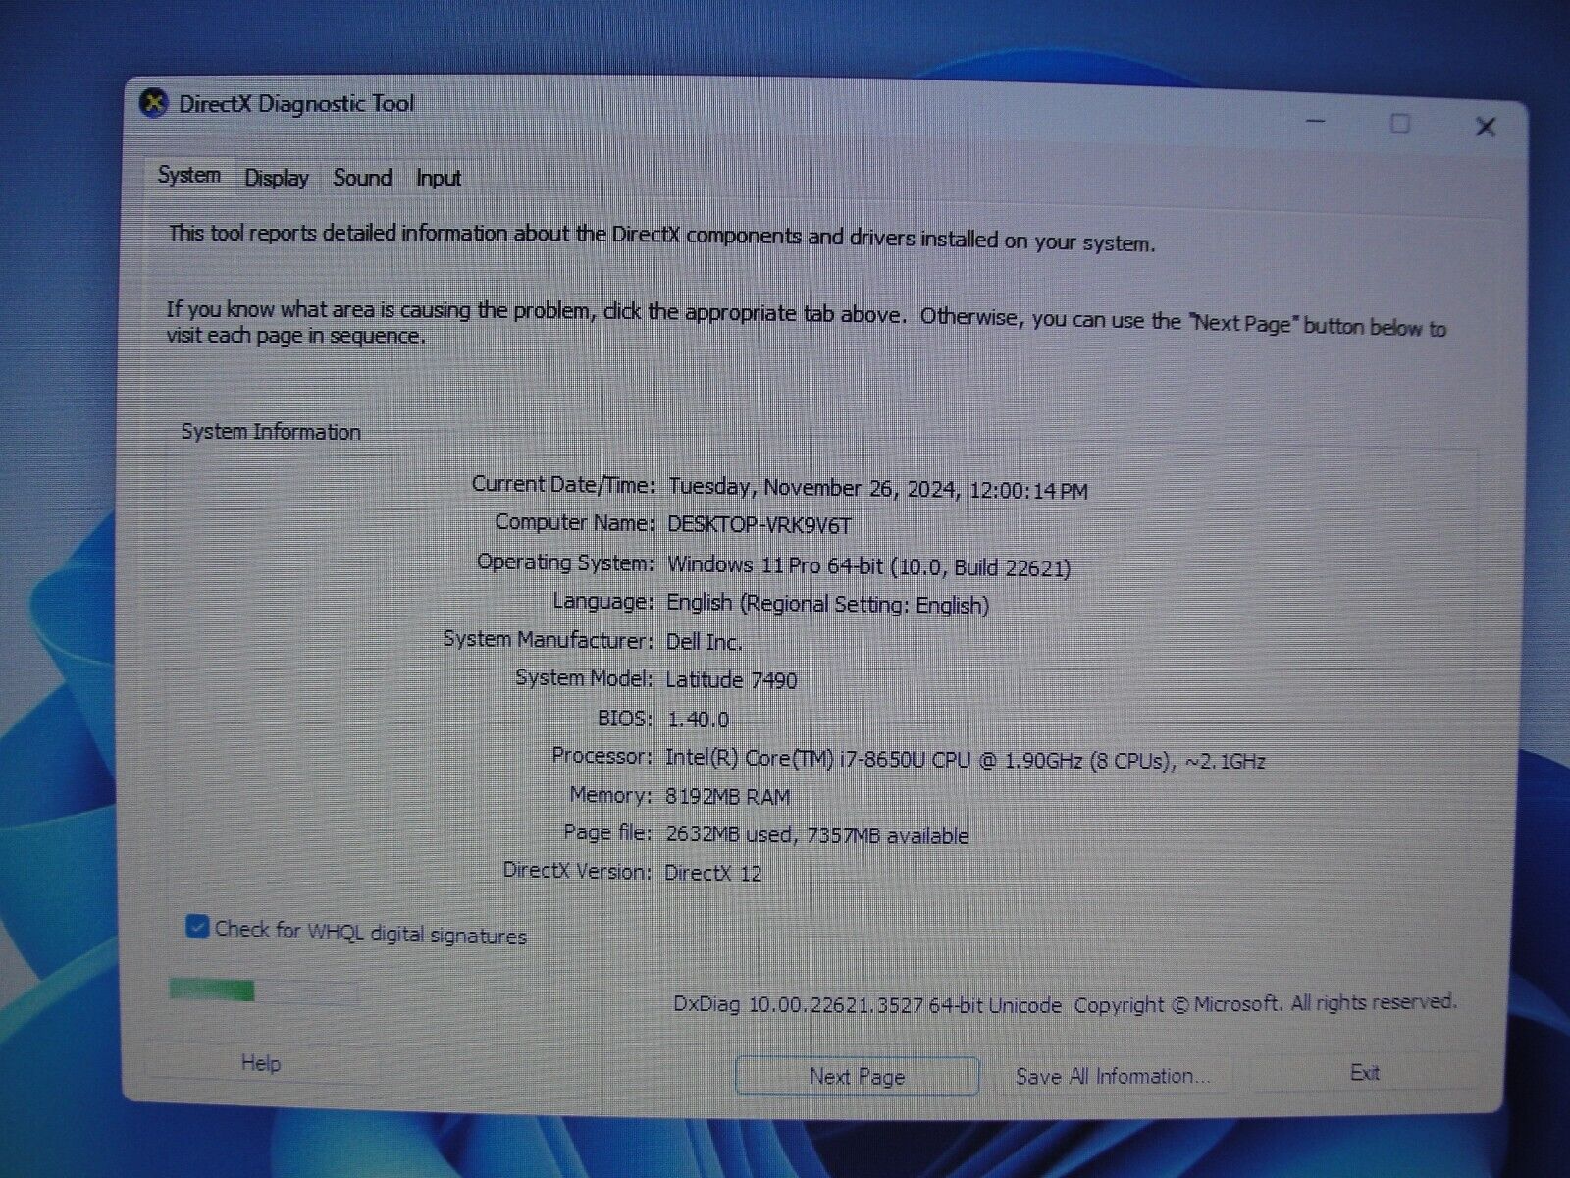Click the DirectX Diagnostic Tool title icon
Screen dimensions: 1570x1178
tap(153, 103)
